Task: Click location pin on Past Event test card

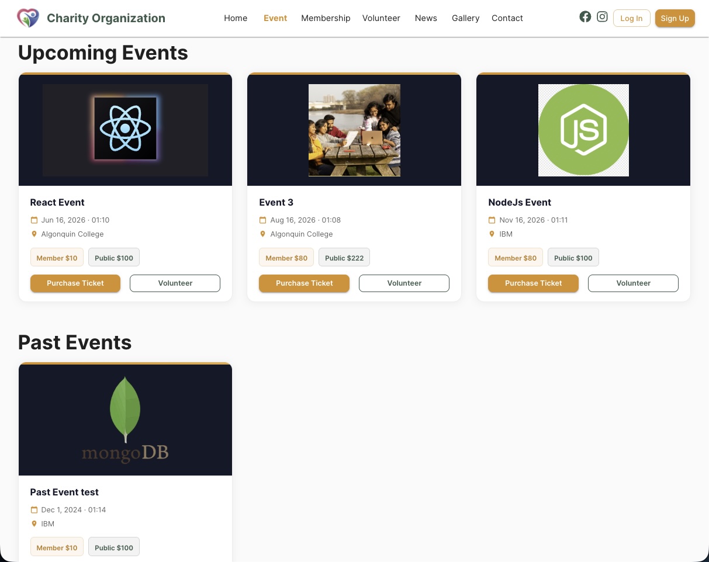Action: [34, 524]
